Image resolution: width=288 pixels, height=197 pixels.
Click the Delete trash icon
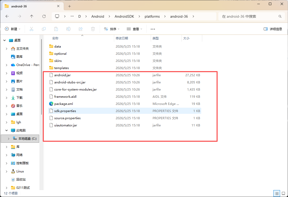click(93, 29)
